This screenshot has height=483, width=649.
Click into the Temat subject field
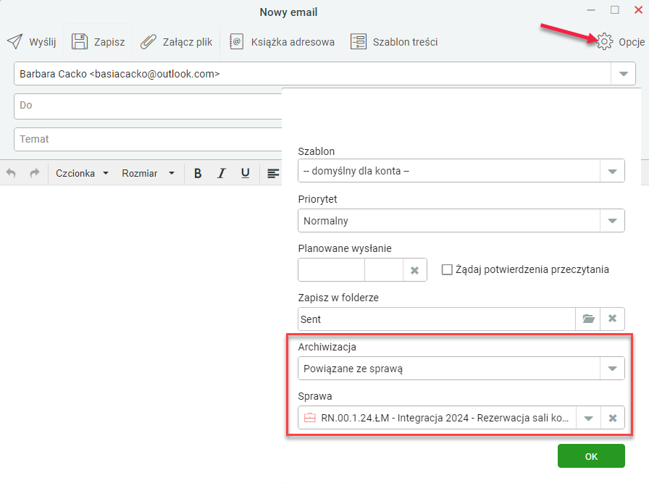click(x=148, y=140)
